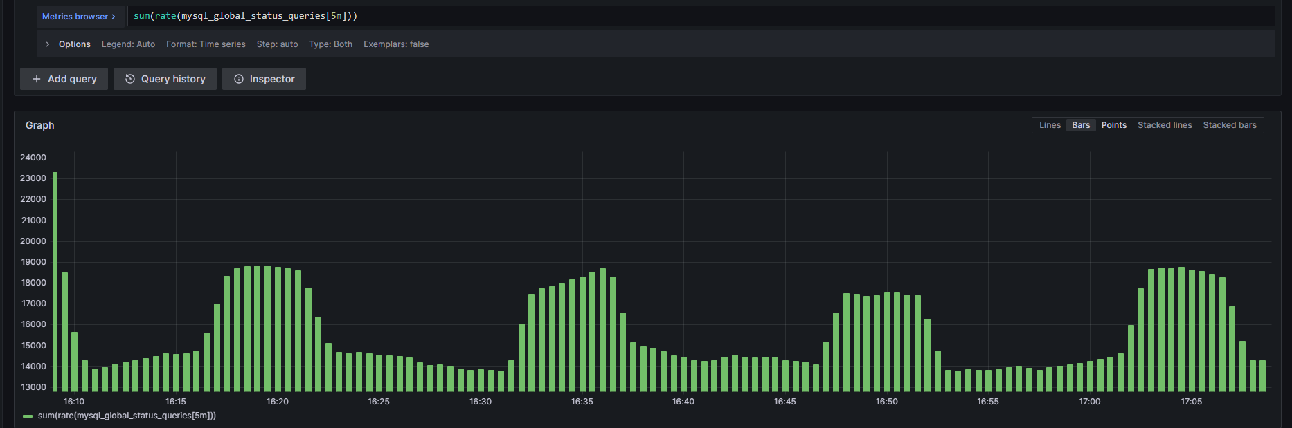Switch graph style to Points
1292x428 pixels.
(x=1113, y=125)
